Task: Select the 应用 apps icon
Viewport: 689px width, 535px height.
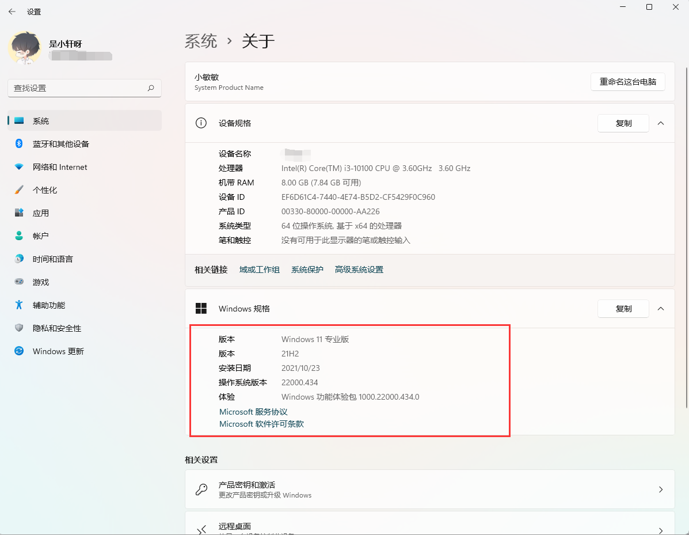Action: point(19,213)
